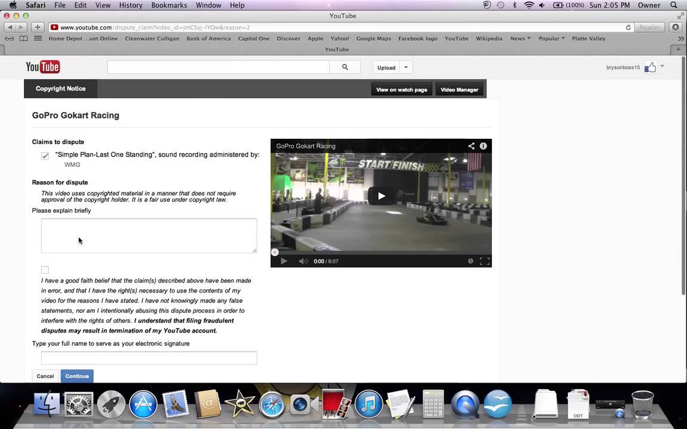Open Launchpad rocket in the Dock
This screenshot has height=429, width=687.
[x=112, y=403]
